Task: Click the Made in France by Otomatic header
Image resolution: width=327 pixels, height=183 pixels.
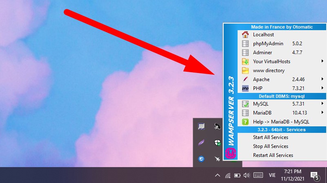Action: tap(282, 27)
